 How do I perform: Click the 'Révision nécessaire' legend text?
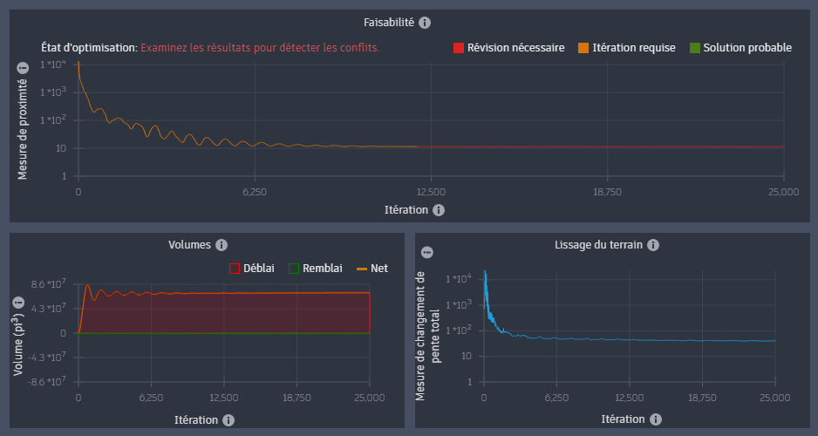click(x=516, y=48)
